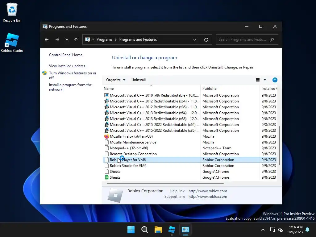Click the Mozilla Firefox program icon
Viewport: 316px width, 237px height.
pos(106,136)
